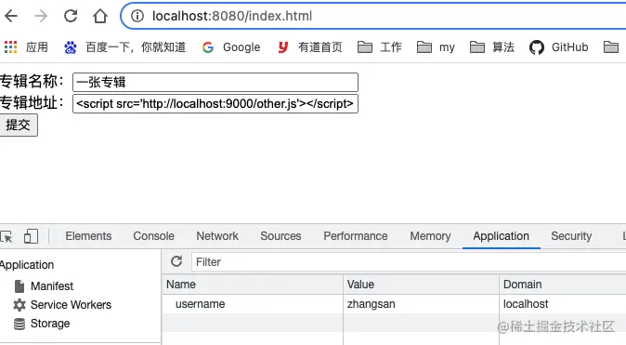Viewport: 626px width, 345px height.
Task: Select the Application tab
Action: [x=501, y=236]
